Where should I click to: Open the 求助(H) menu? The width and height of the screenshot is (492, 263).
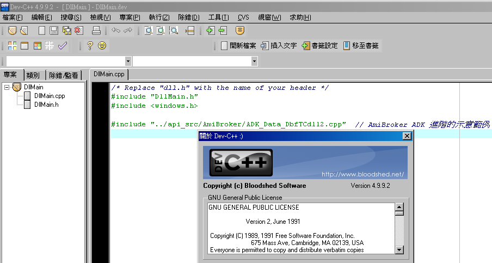coord(300,17)
